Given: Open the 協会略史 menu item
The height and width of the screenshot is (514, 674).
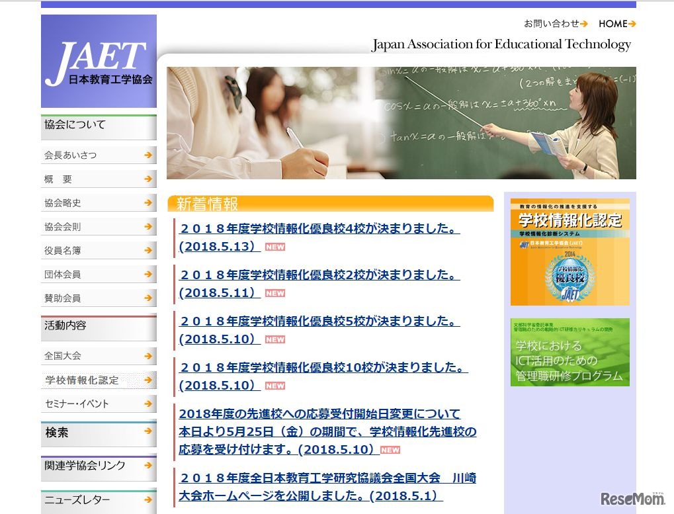Looking at the screenshot, I should (99, 202).
